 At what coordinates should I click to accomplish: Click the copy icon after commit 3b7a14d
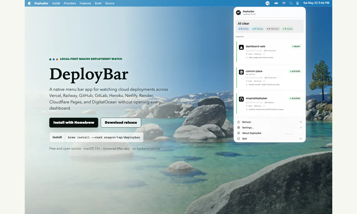coord(264,81)
